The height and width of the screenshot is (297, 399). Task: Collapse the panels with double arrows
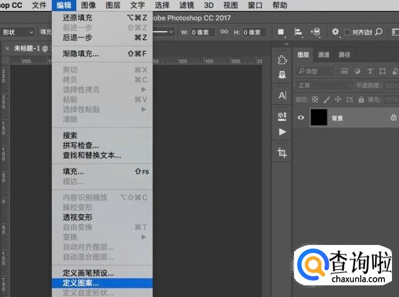coord(287,44)
